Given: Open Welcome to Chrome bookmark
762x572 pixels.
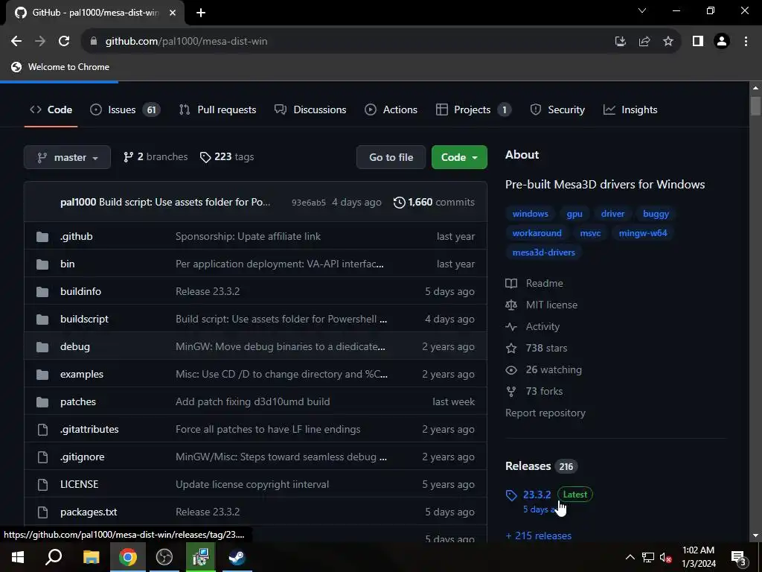Looking at the screenshot, I should (x=60, y=67).
